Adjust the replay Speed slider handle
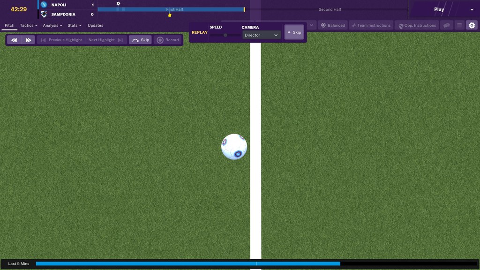The width and height of the screenshot is (480, 270). pyautogui.click(x=225, y=35)
